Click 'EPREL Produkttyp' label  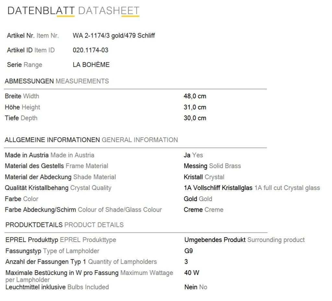[x=32, y=240]
